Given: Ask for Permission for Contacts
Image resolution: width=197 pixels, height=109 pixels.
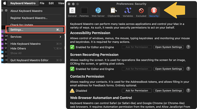Looking at the screenshot, I should (x=137, y=91).
